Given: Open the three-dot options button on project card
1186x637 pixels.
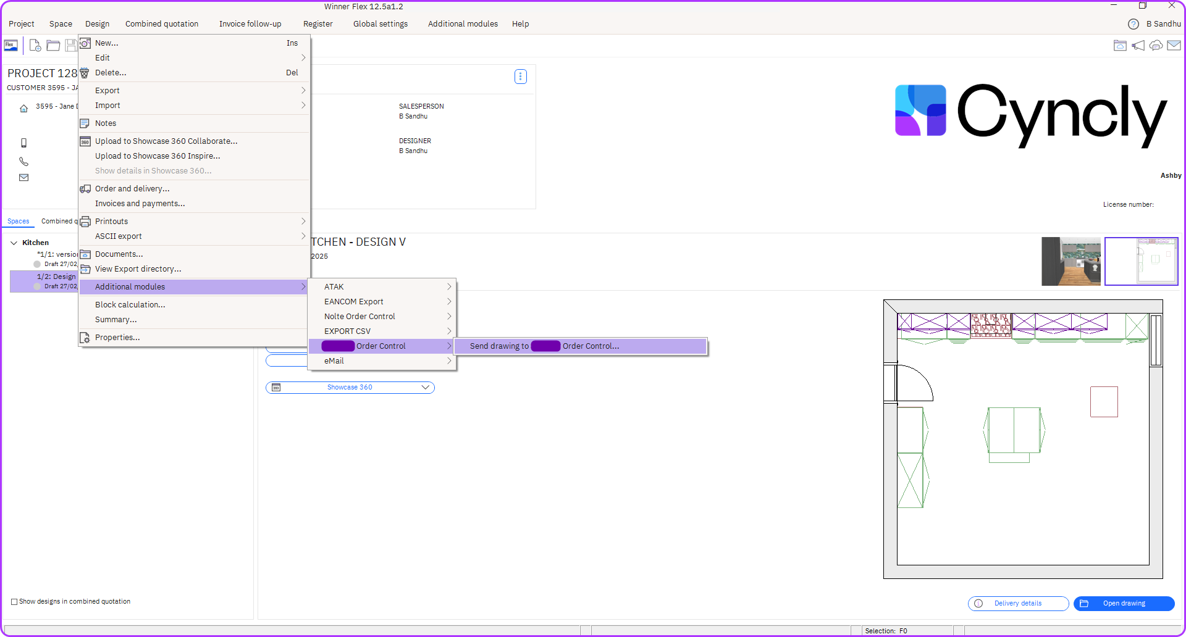Looking at the screenshot, I should click(x=521, y=77).
